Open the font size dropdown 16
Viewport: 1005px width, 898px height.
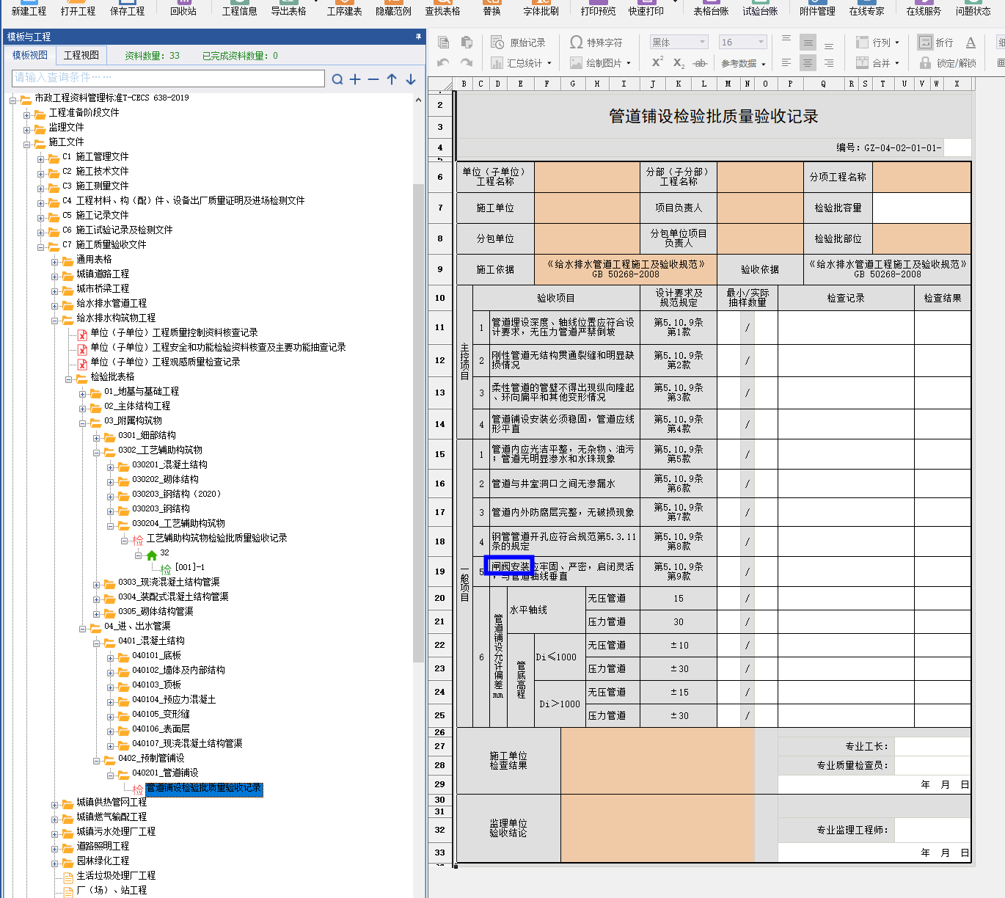click(761, 43)
